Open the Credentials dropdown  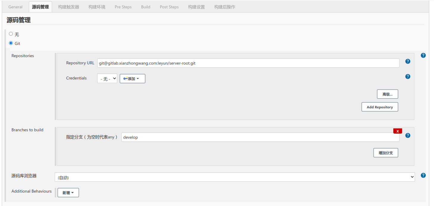click(x=107, y=79)
